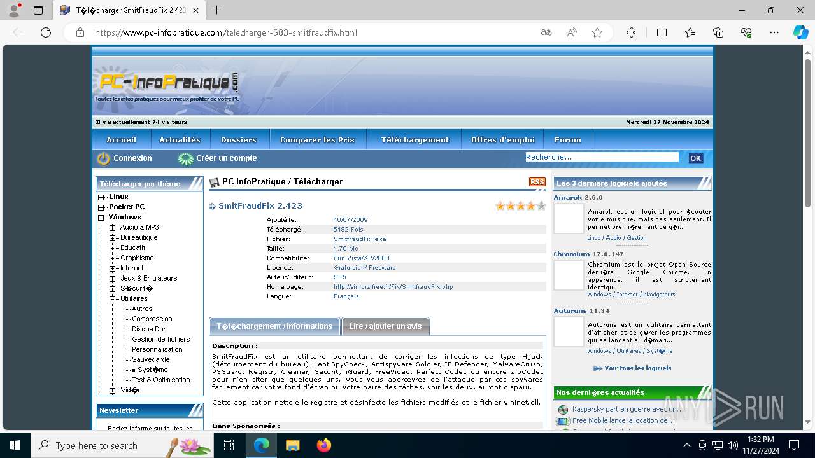Screen dimensions: 815x458
Task: Open Task View on taskbar
Action: (229, 445)
